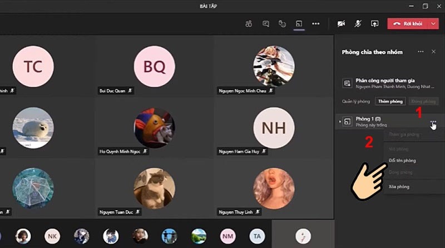The height and width of the screenshot is (248, 445).
Task: Click muted mic icon beside Bui Duc Quan
Action: (x=130, y=91)
